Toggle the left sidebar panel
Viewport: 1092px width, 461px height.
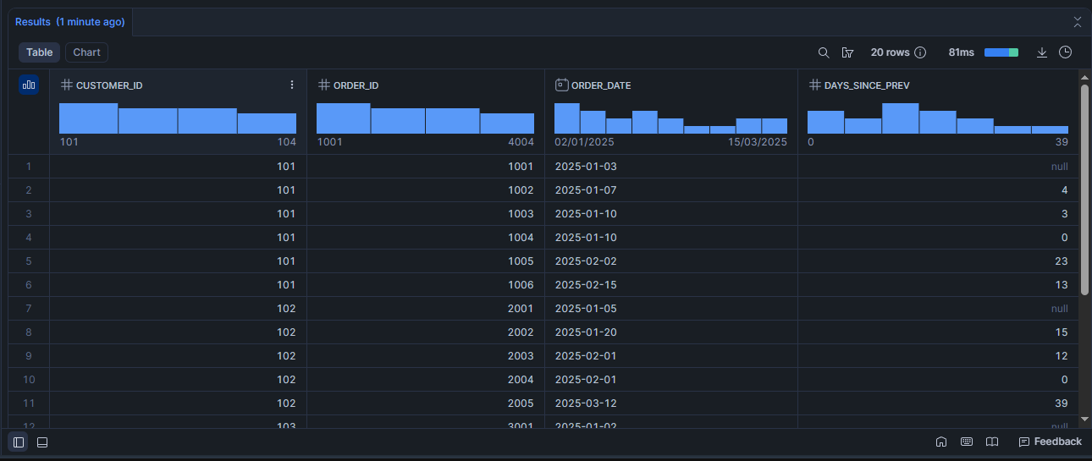coord(19,442)
